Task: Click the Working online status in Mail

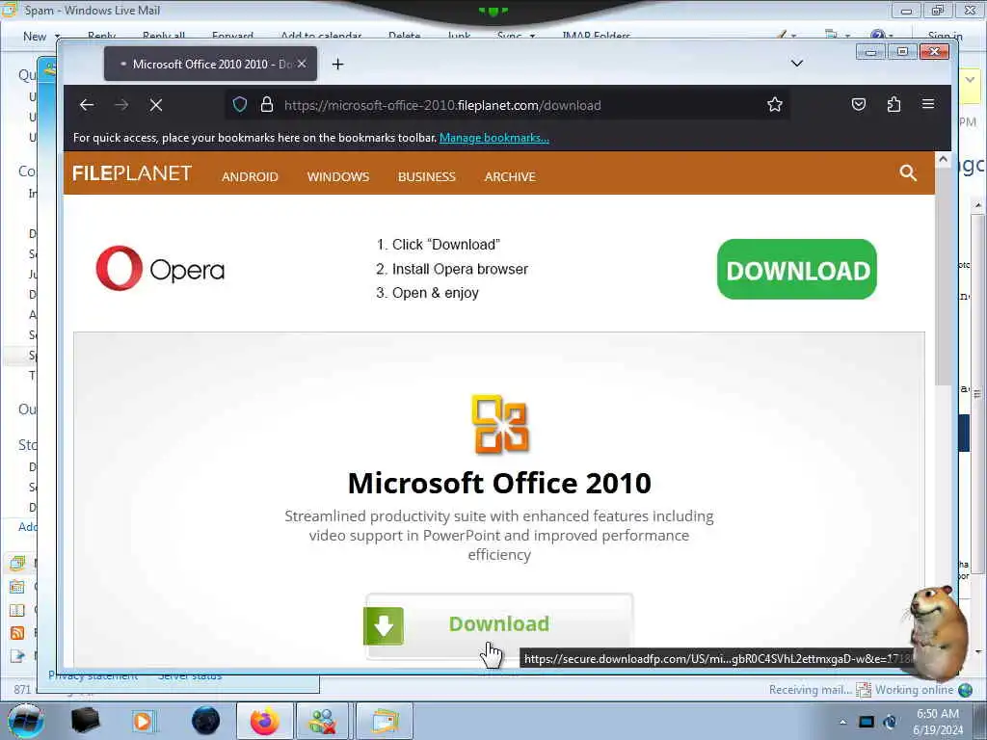Action: click(914, 690)
